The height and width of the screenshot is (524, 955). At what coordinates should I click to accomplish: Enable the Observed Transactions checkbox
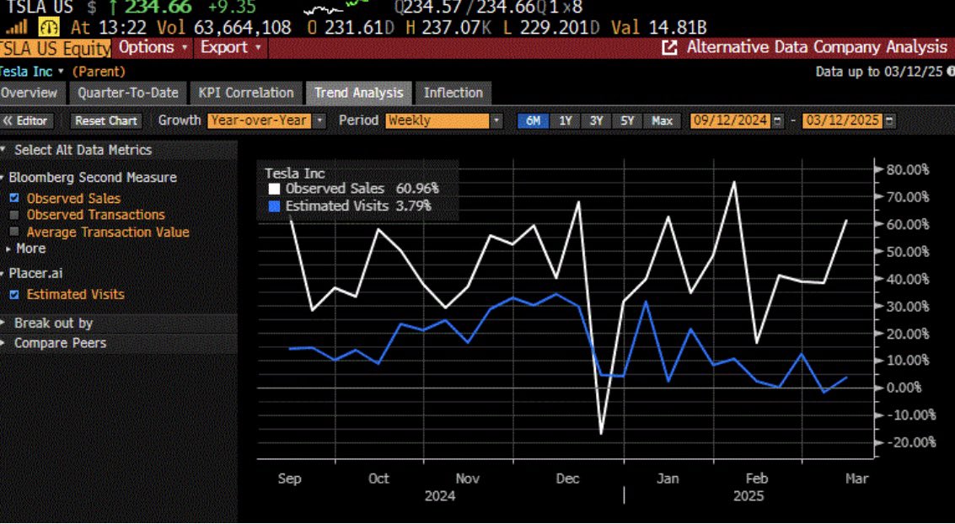click(14, 215)
